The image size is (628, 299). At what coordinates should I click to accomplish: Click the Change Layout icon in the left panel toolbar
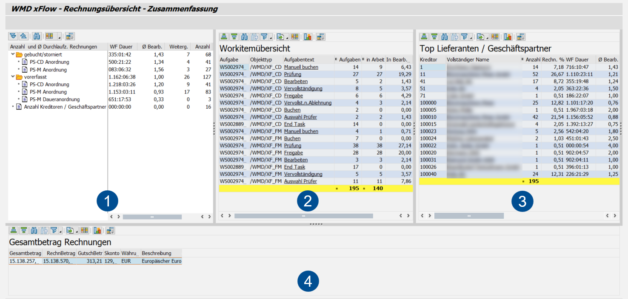coord(69,36)
